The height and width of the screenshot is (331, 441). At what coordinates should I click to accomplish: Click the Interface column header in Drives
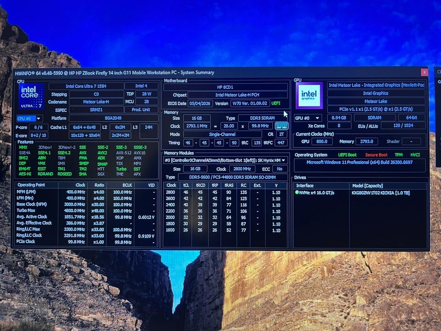(x=321, y=185)
